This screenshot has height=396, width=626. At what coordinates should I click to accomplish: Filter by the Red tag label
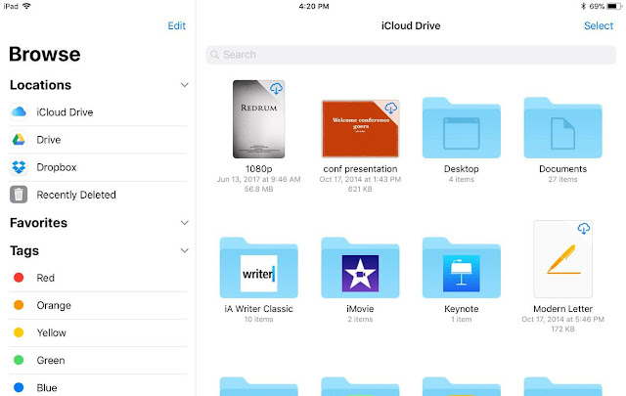[x=46, y=278]
